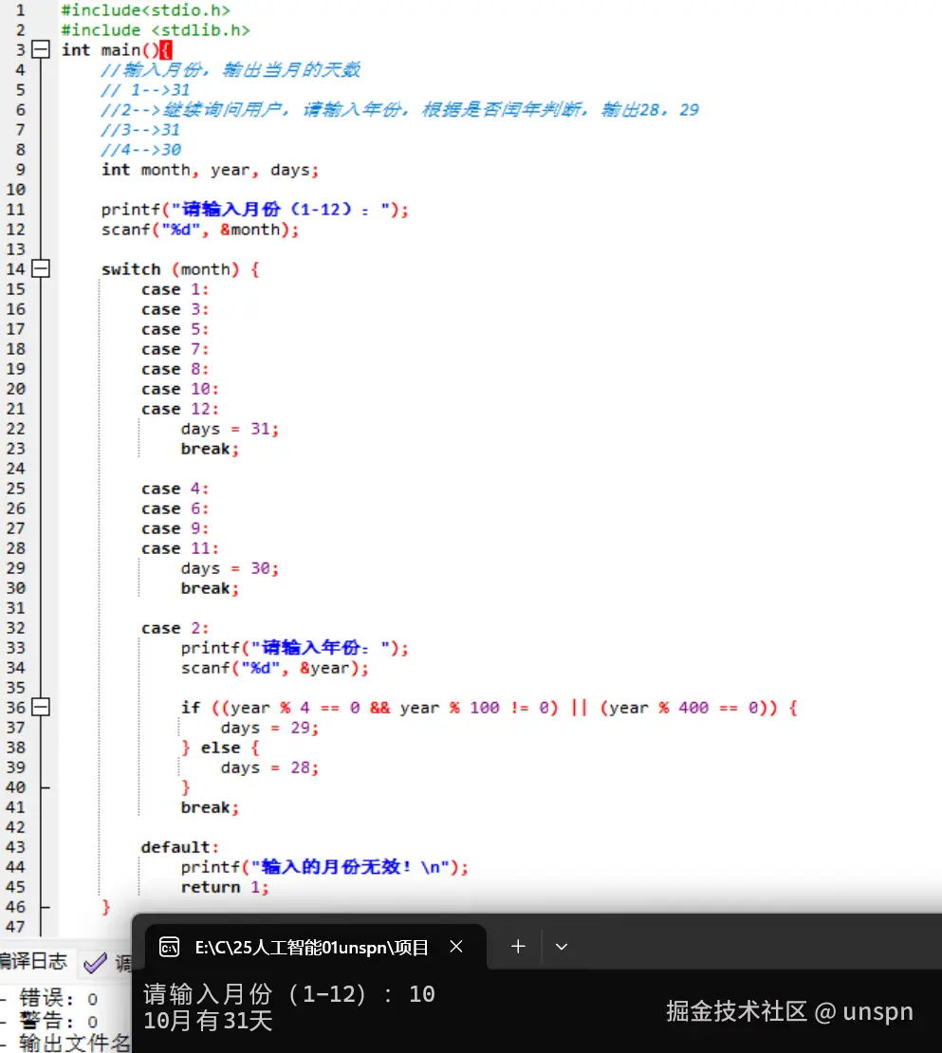The image size is (942, 1053).
Task: Click the scanf("%d", &month); line
Action: [x=199, y=230]
